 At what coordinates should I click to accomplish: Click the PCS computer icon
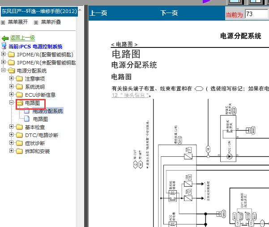(4, 46)
